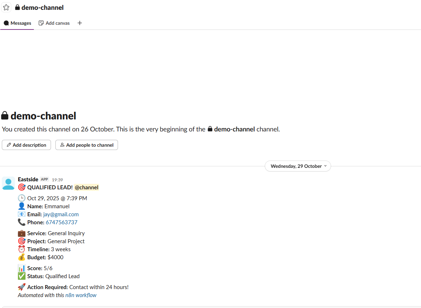421x308 pixels.
Task: Click the phone number 6747563737 link
Action: pos(62,222)
